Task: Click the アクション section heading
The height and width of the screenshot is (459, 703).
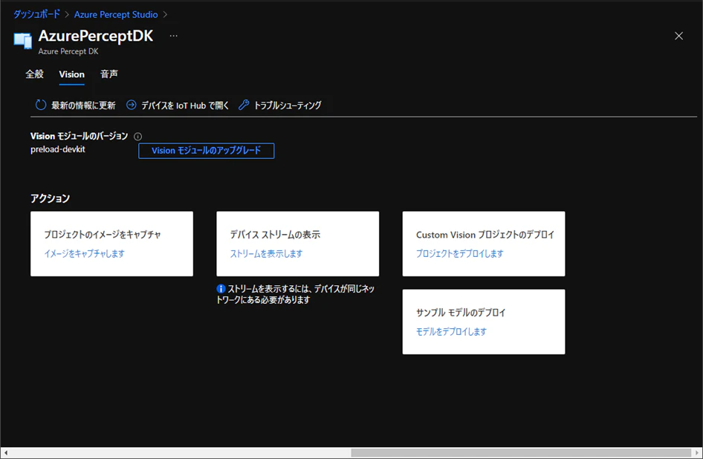Action: (x=51, y=198)
